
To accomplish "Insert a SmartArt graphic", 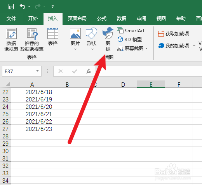I will (131, 31).
